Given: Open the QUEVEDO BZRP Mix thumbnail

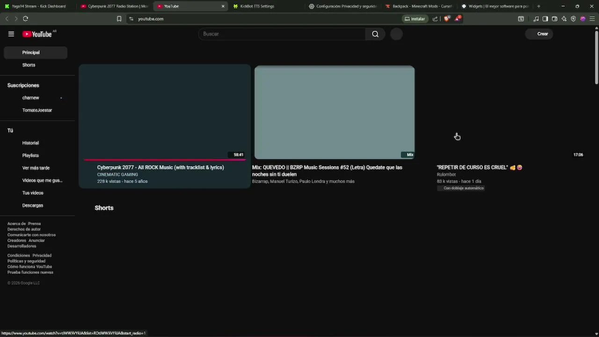Looking at the screenshot, I should [335, 113].
